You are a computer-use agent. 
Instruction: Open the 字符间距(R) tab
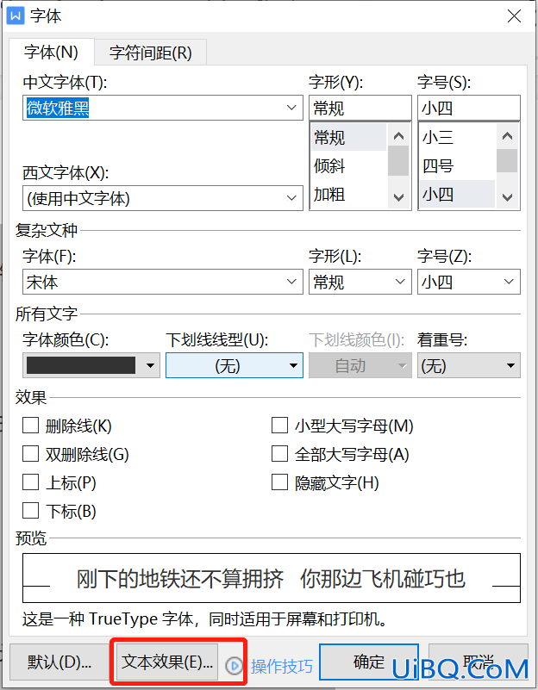151,53
